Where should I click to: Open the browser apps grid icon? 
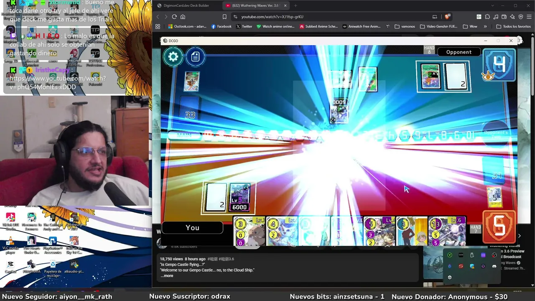click(158, 26)
